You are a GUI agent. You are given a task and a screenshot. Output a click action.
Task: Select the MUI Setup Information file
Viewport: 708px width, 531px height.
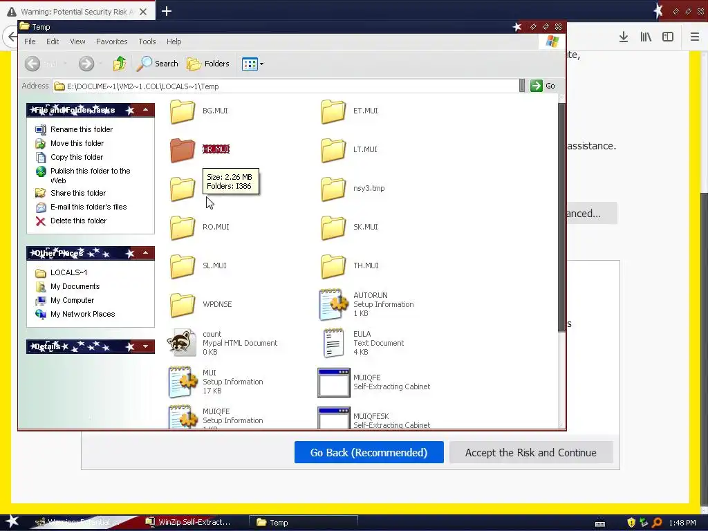coord(216,382)
